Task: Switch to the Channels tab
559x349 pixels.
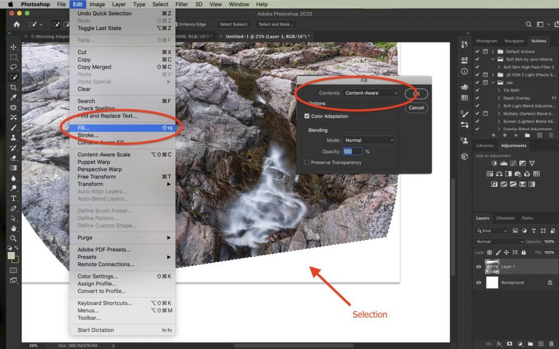Action: coord(505,218)
